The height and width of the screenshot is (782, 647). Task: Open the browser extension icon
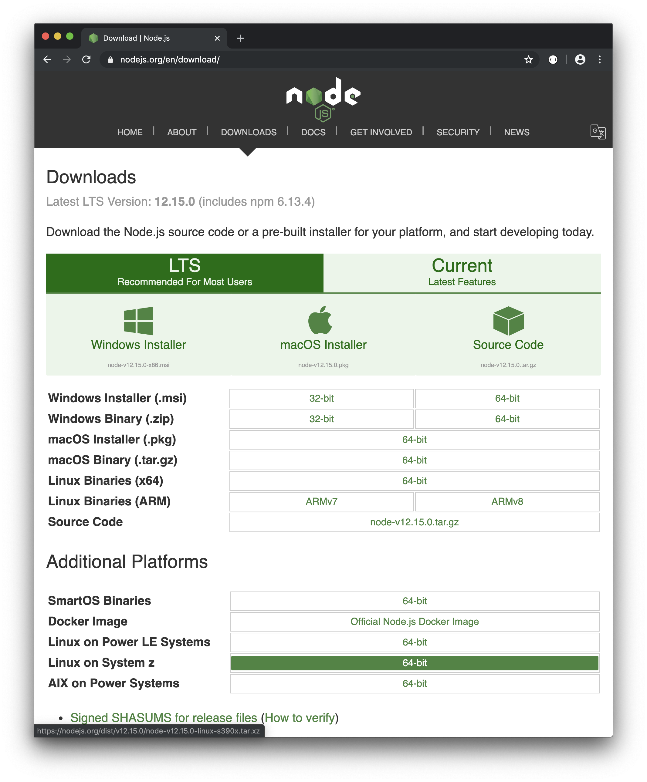(x=553, y=59)
